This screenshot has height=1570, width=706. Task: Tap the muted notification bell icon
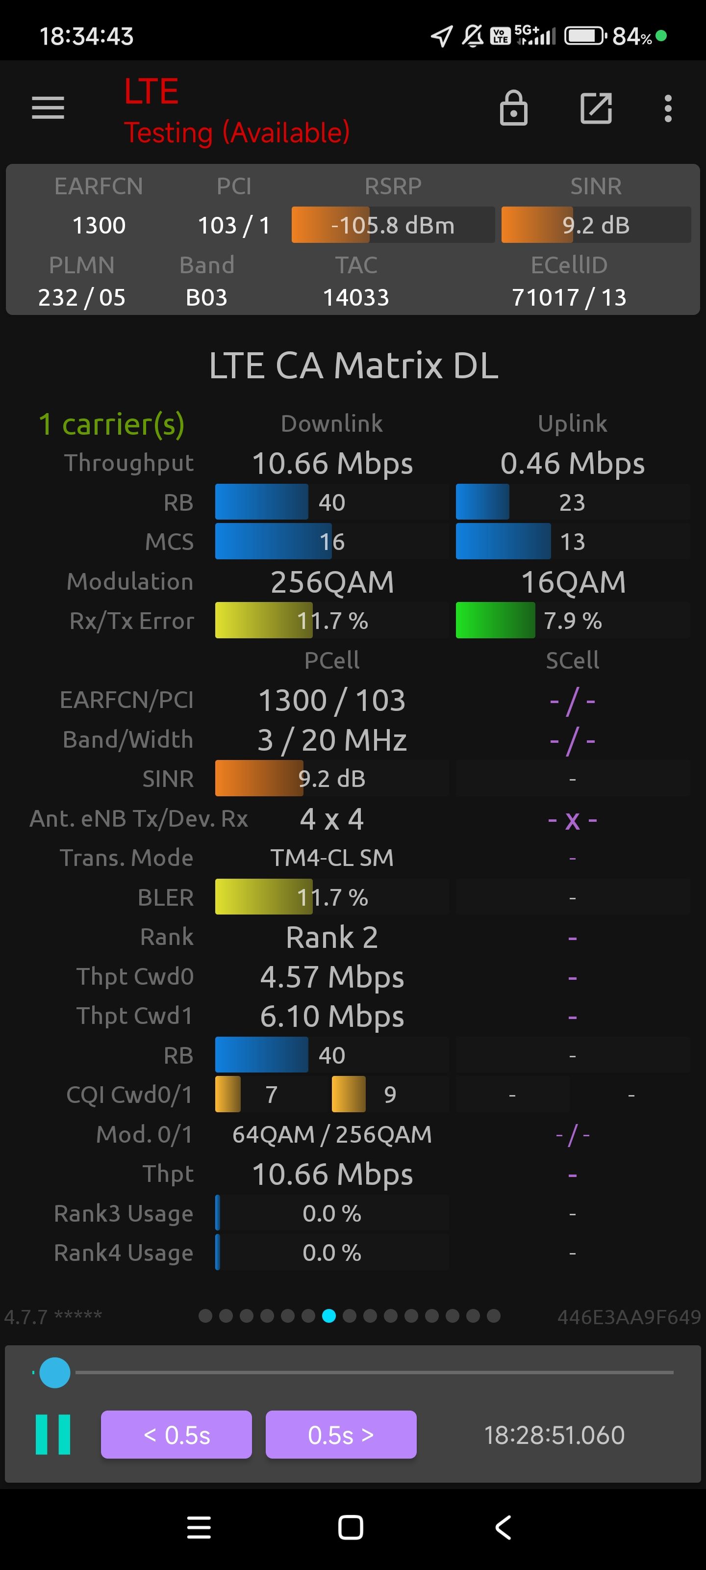click(x=472, y=36)
